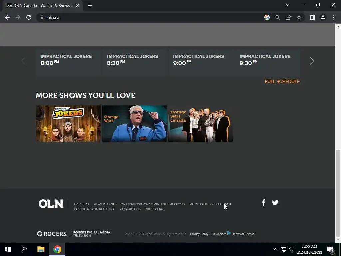The height and width of the screenshot is (256, 341).
Task: Click the lock icon beside oln.ca
Action: (x=42, y=17)
